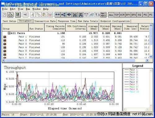This screenshot has width=155, height=118.
Task: Click the table's horizontal scrollbar right arrow
Action: (147, 60)
